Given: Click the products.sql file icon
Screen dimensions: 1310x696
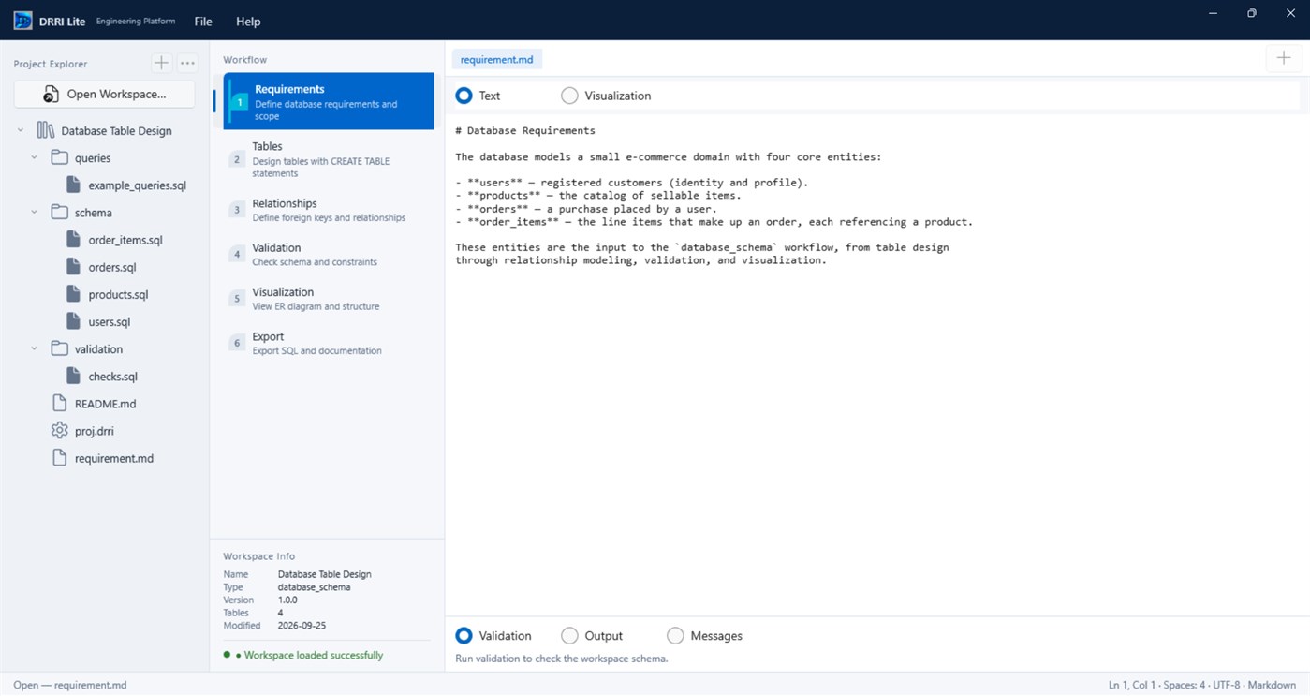Looking at the screenshot, I should pos(73,293).
